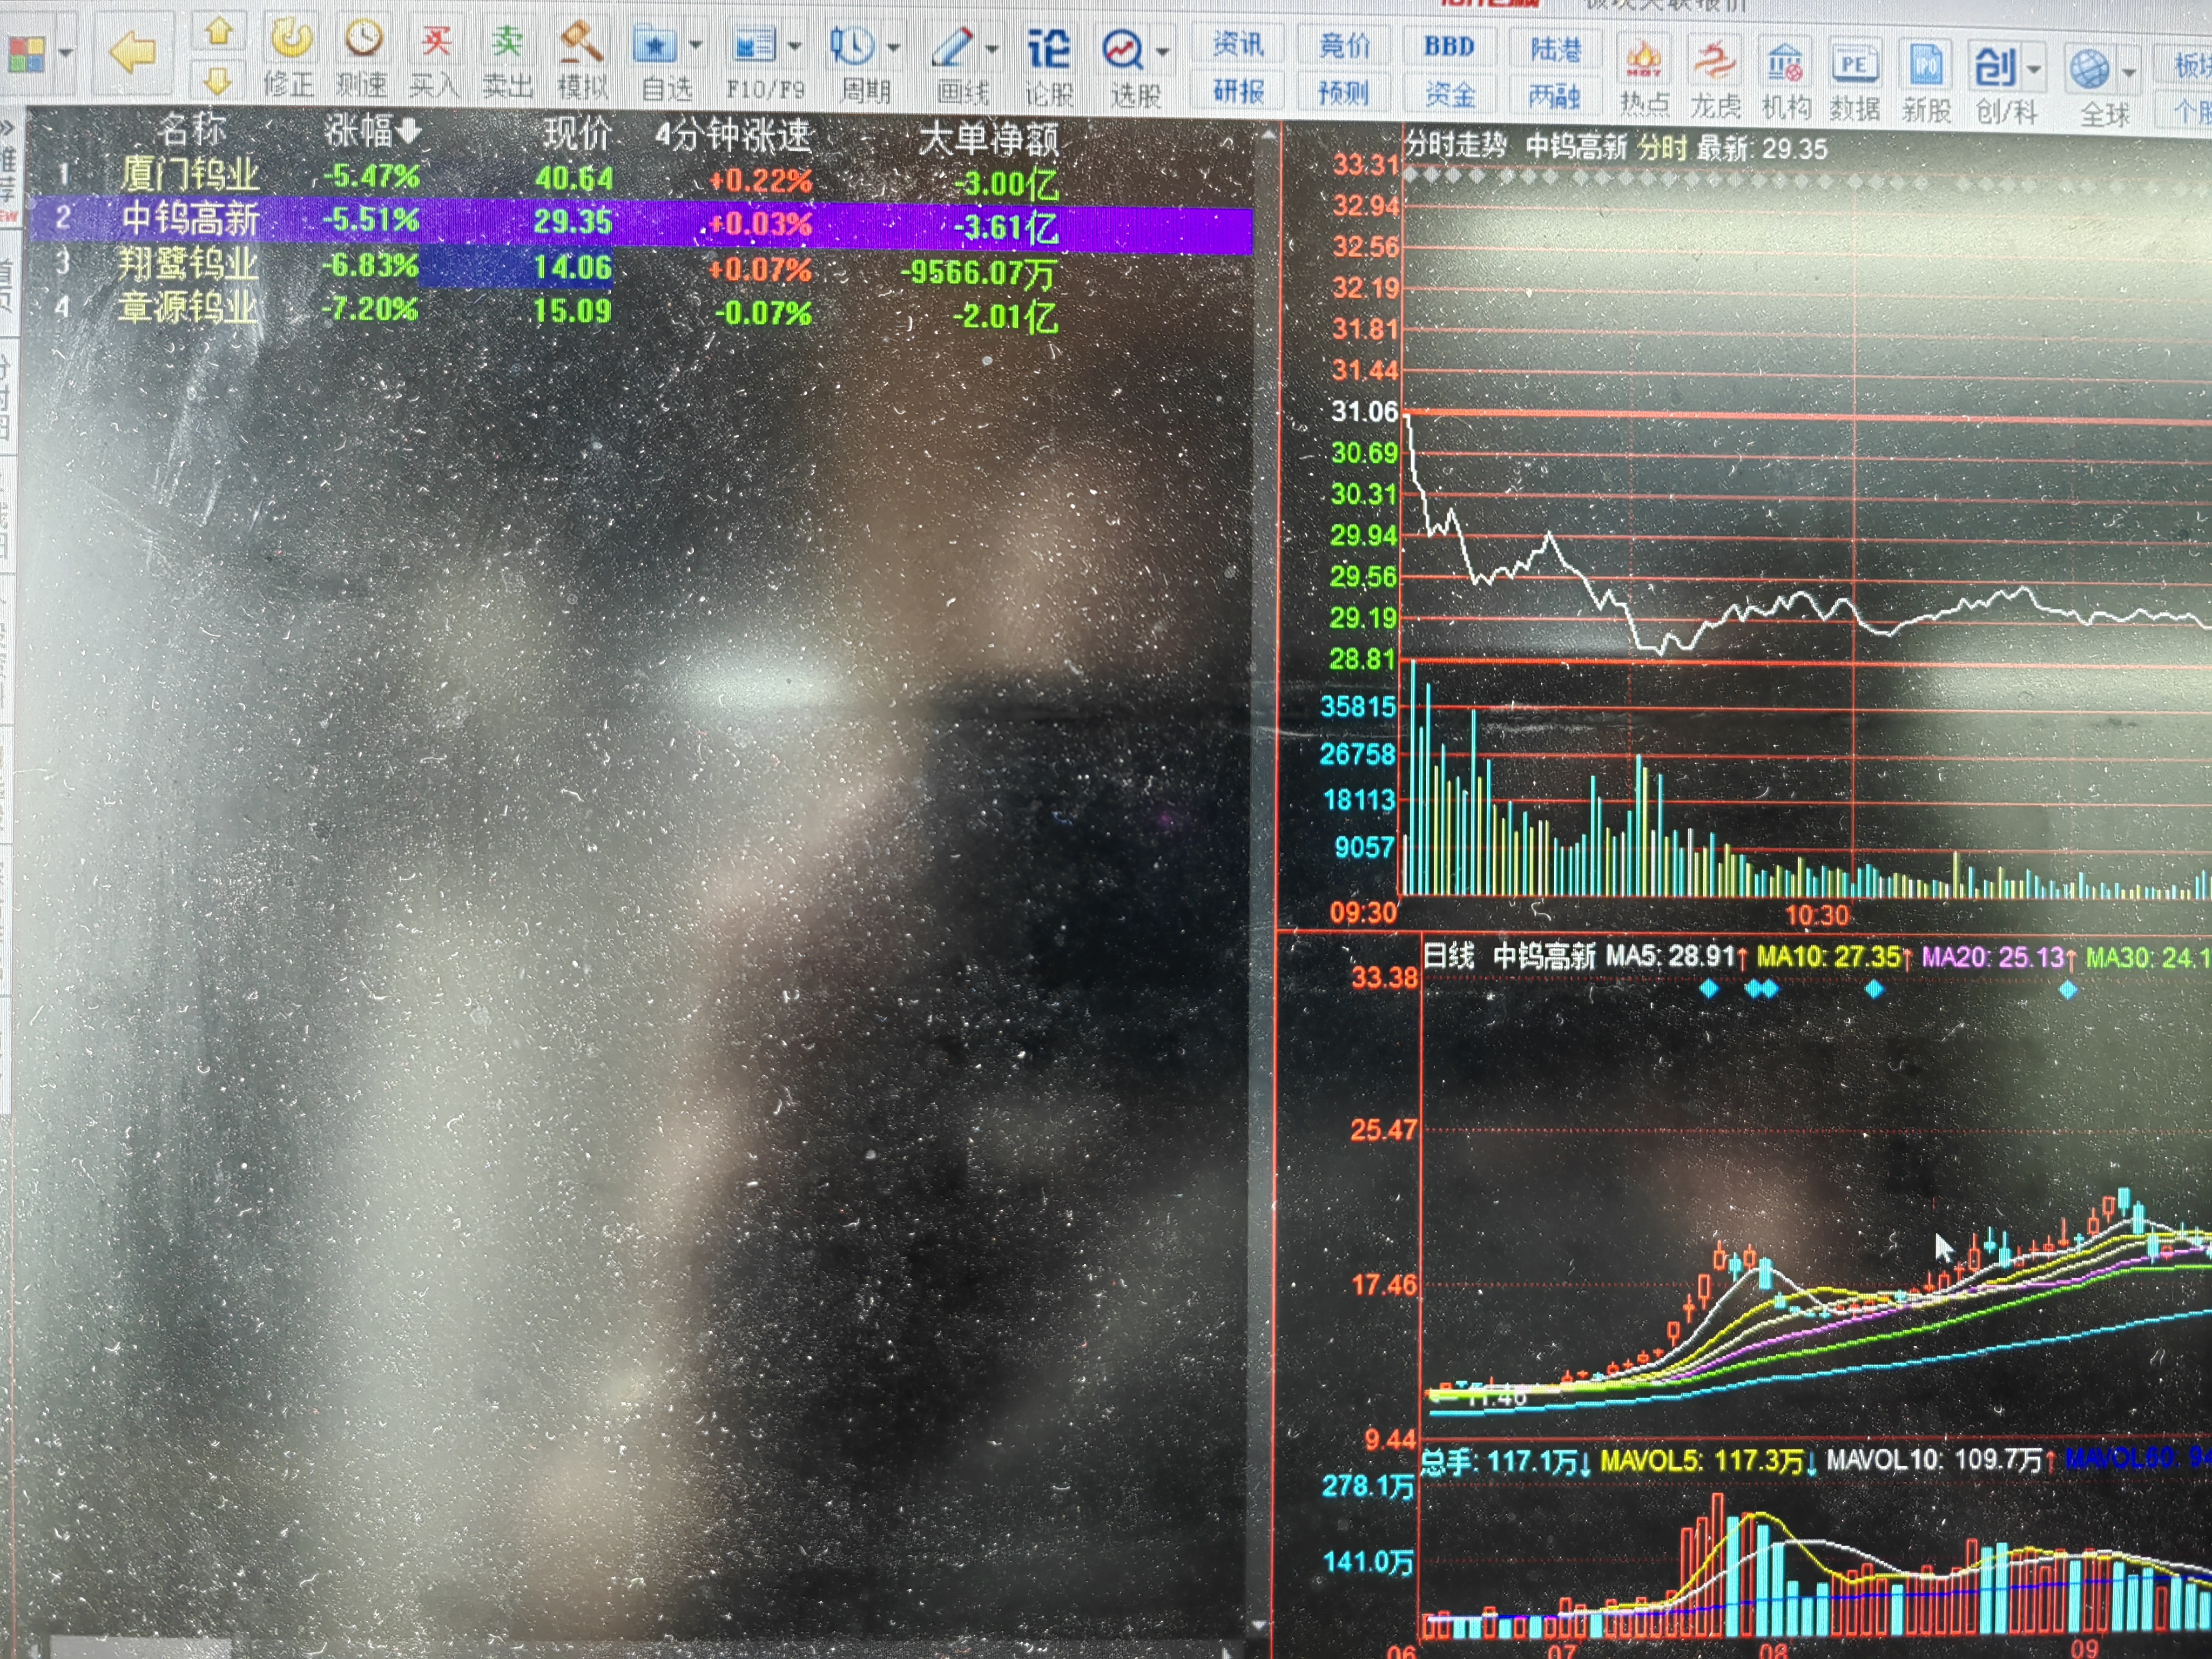Click the back arrow icon

[x=132, y=52]
